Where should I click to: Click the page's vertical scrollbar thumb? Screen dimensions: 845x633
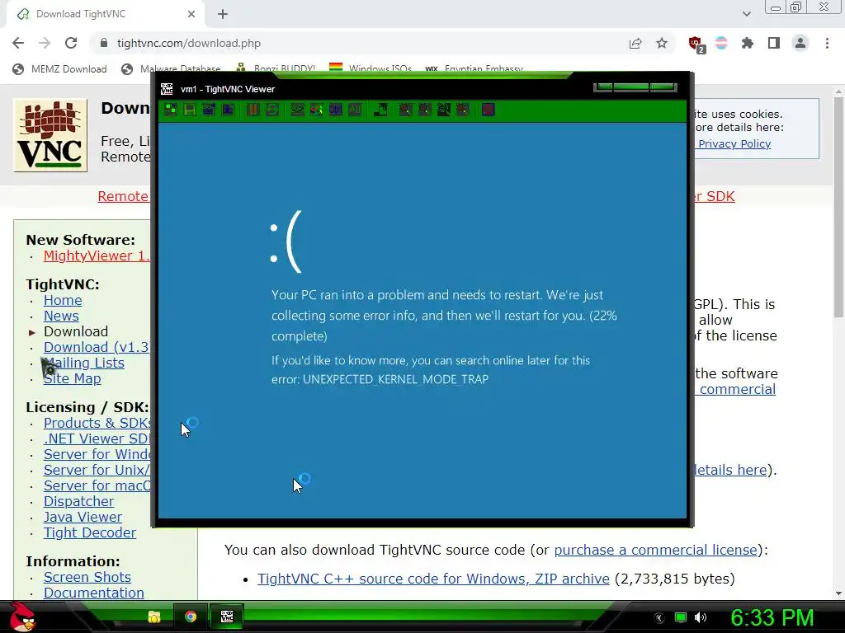coord(838,206)
